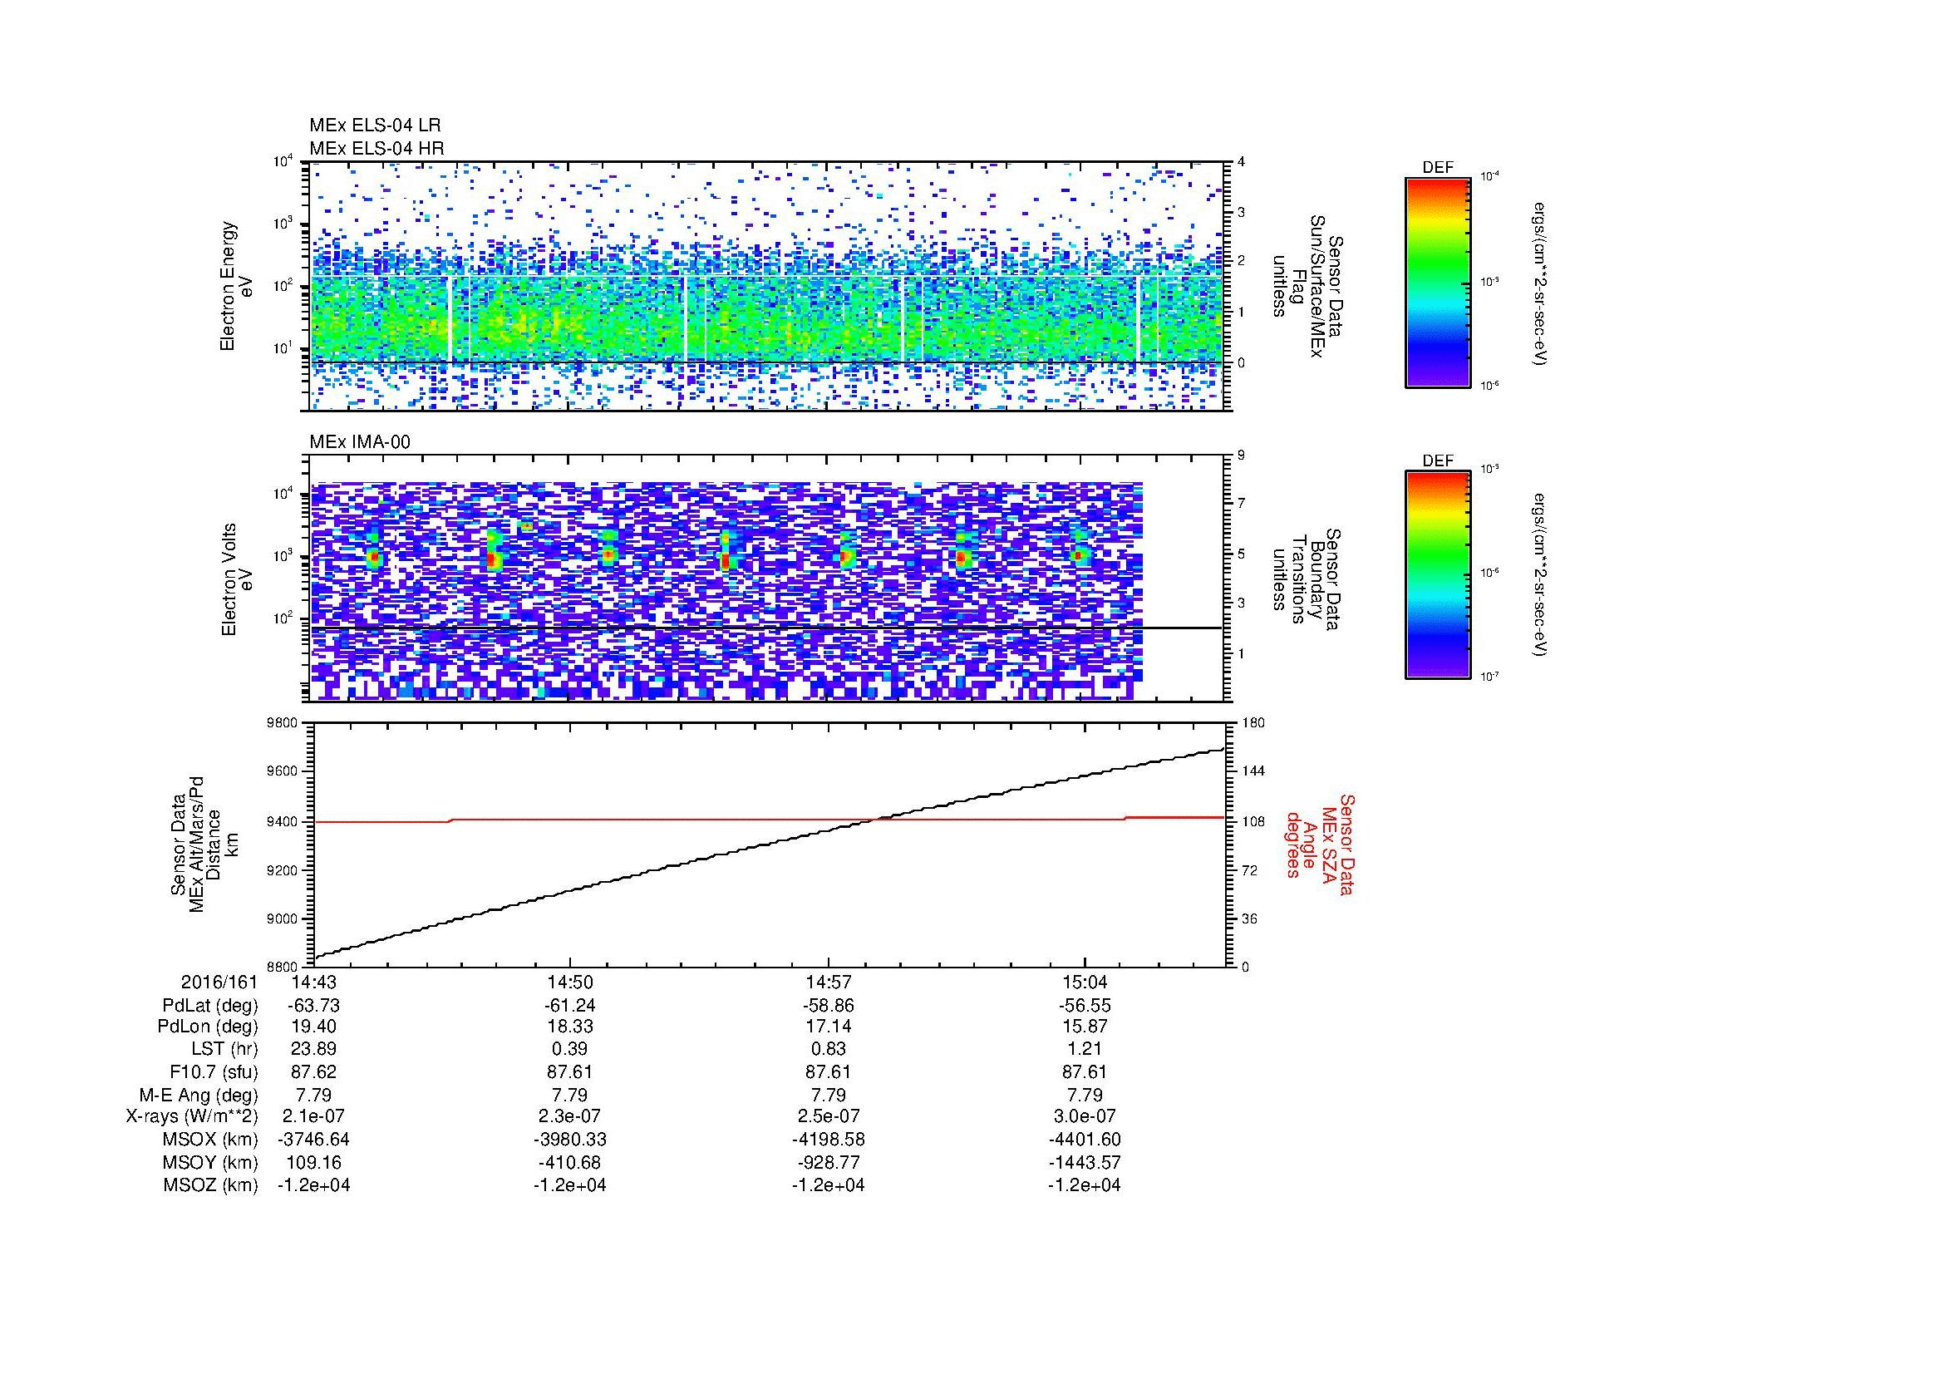
Task: Click the PdLon (deg) row label
Action: coord(208,1027)
